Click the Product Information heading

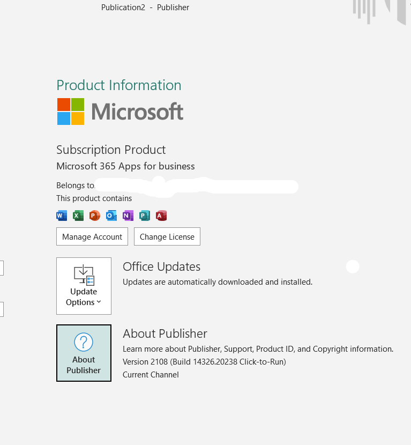coord(119,85)
